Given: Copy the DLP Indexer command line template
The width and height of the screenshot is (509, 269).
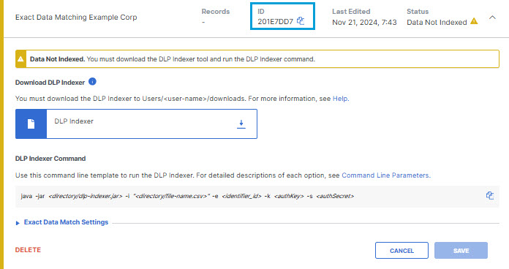Looking at the screenshot, I should click(489, 195).
